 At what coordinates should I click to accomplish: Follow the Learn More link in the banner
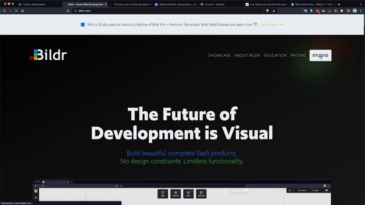(271, 24)
